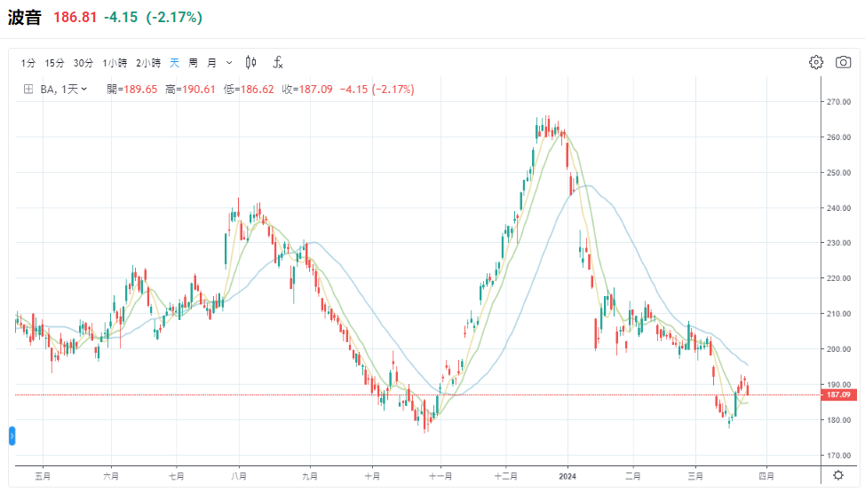Click the 220.00 price axis label
865x492 pixels.
point(838,278)
